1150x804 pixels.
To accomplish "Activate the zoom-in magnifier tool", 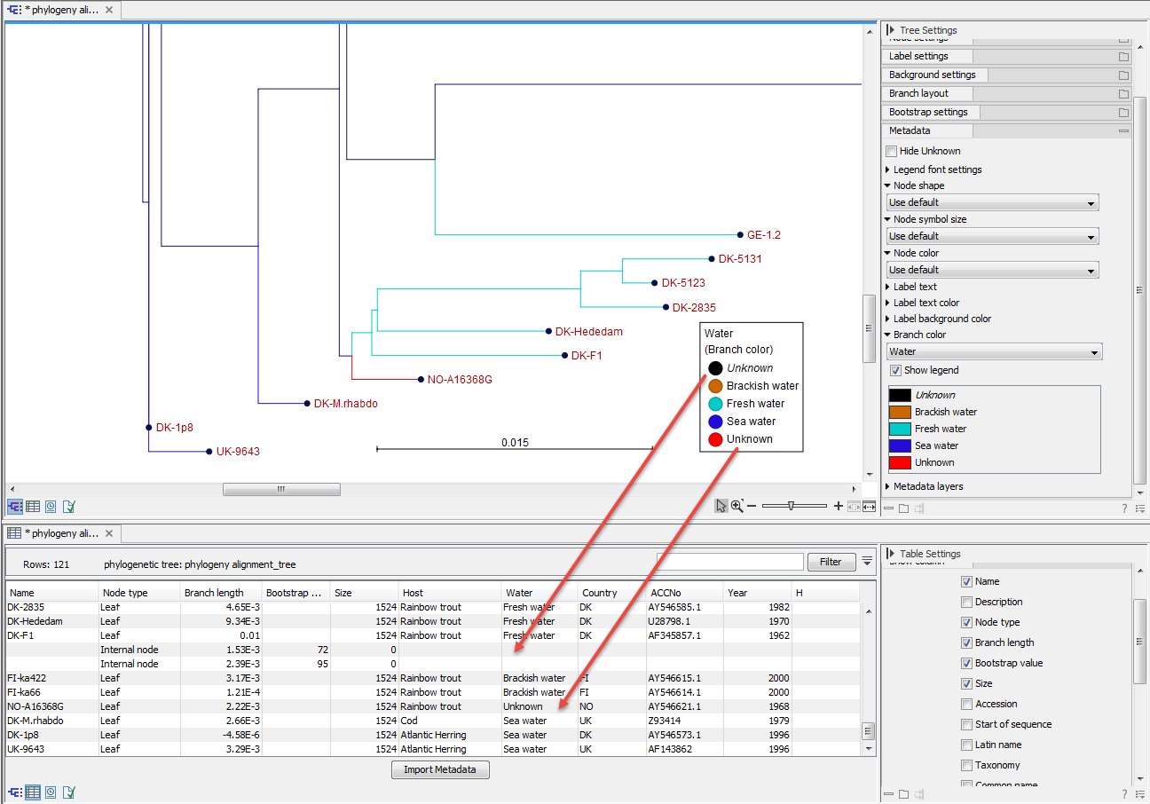I will coord(737,505).
